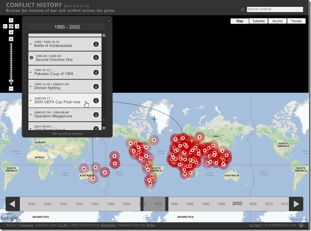Jump to 2010 on the timeline
The height and width of the screenshot is (231, 311).
click(x=269, y=204)
